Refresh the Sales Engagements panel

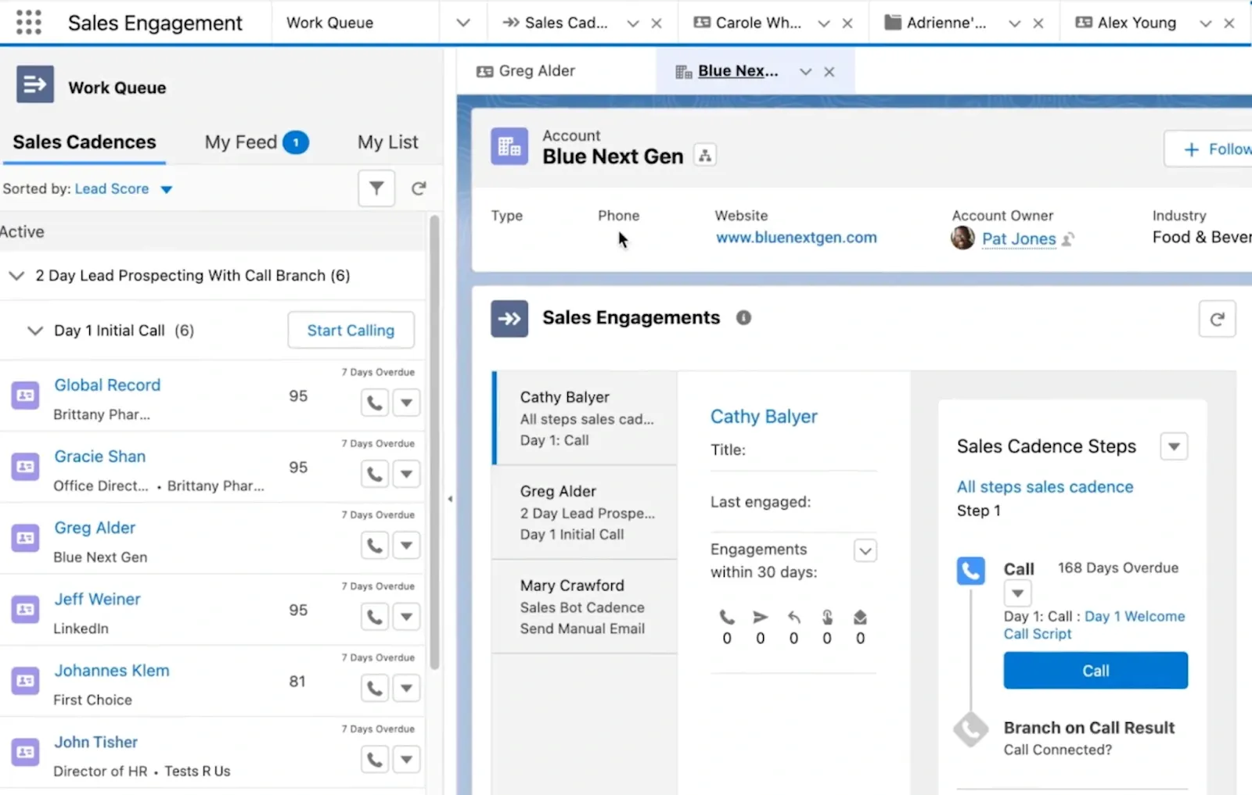1217,319
